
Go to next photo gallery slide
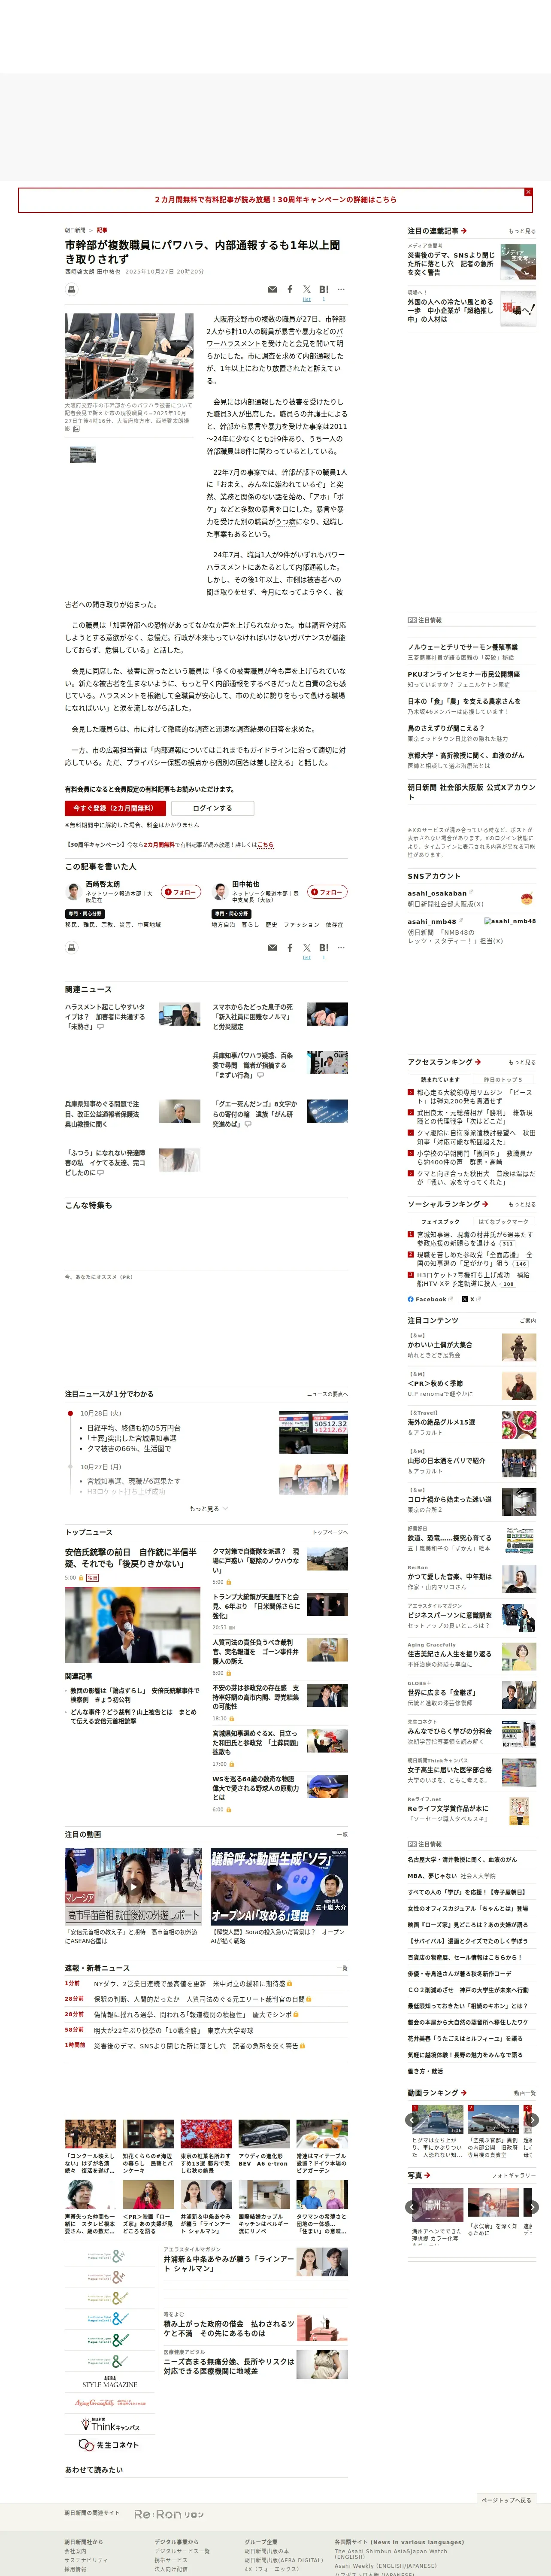[532, 2207]
